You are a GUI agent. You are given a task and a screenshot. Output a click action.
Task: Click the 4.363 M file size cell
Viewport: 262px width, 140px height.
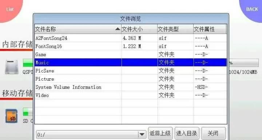[139, 38]
